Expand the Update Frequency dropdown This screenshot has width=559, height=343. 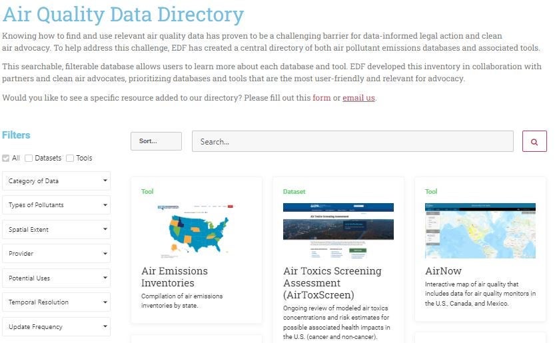(56, 327)
